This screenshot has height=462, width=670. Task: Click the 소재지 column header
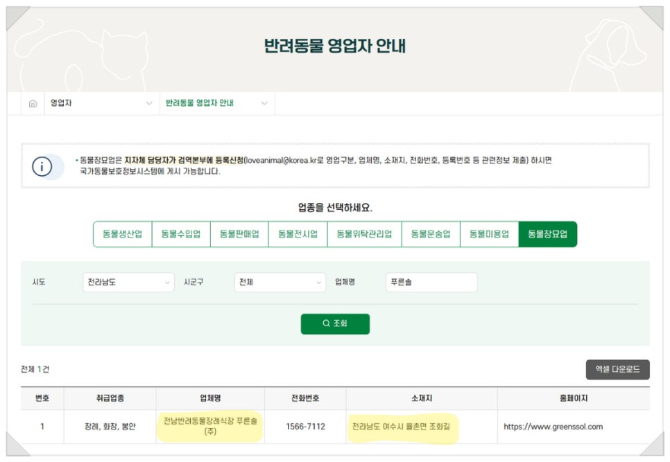pos(422,398)
